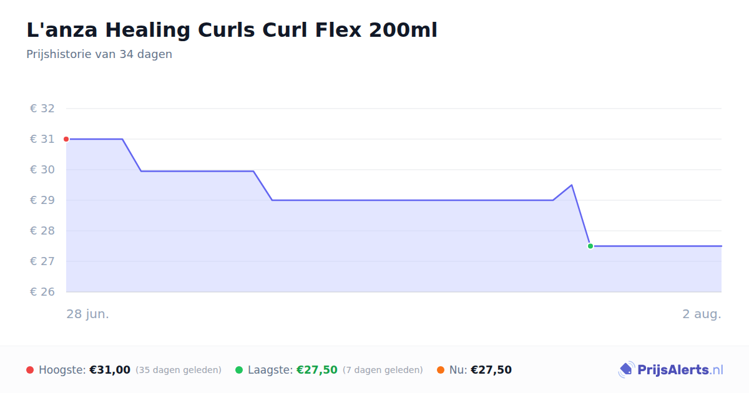Click the € 29 axis label

tap(42, 200)
